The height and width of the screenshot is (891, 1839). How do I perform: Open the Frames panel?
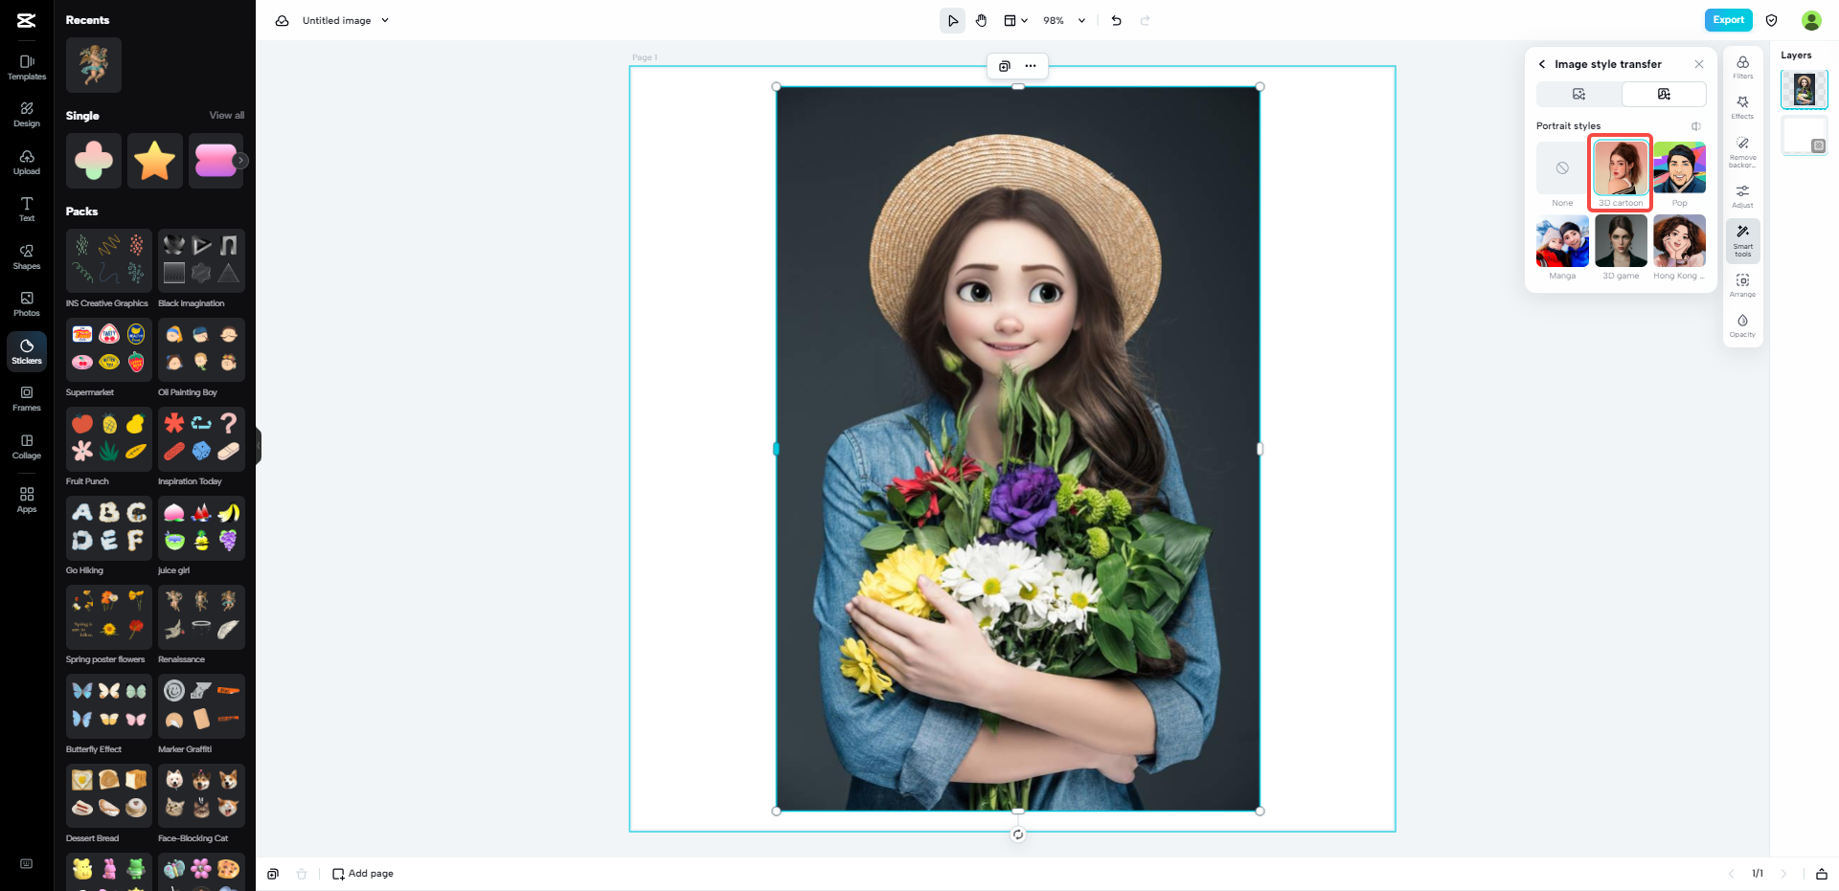coord(27,399)
